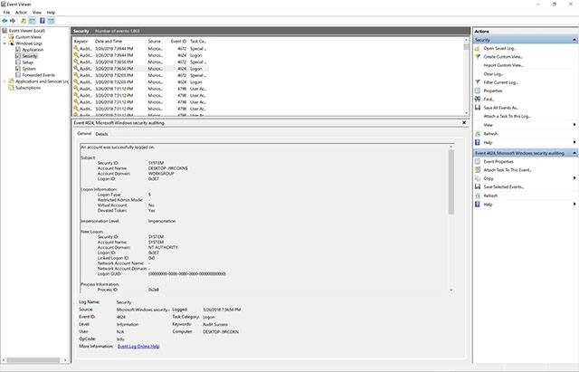The height and width of the screenshot is (372, 579).
Task: Click the Find binoculars icon in Actions
Action: (x=479, y=100)
